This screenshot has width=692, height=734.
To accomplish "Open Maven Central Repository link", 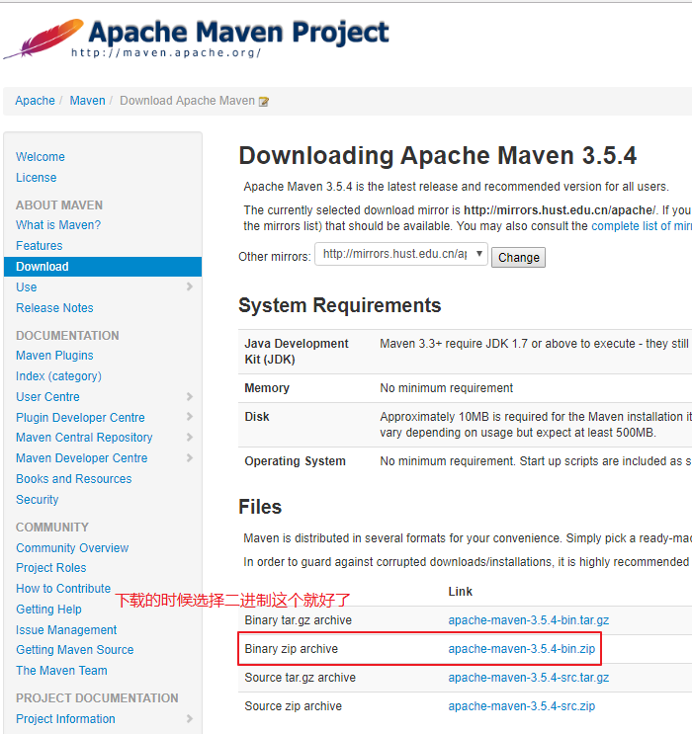I will coord(84,438).
